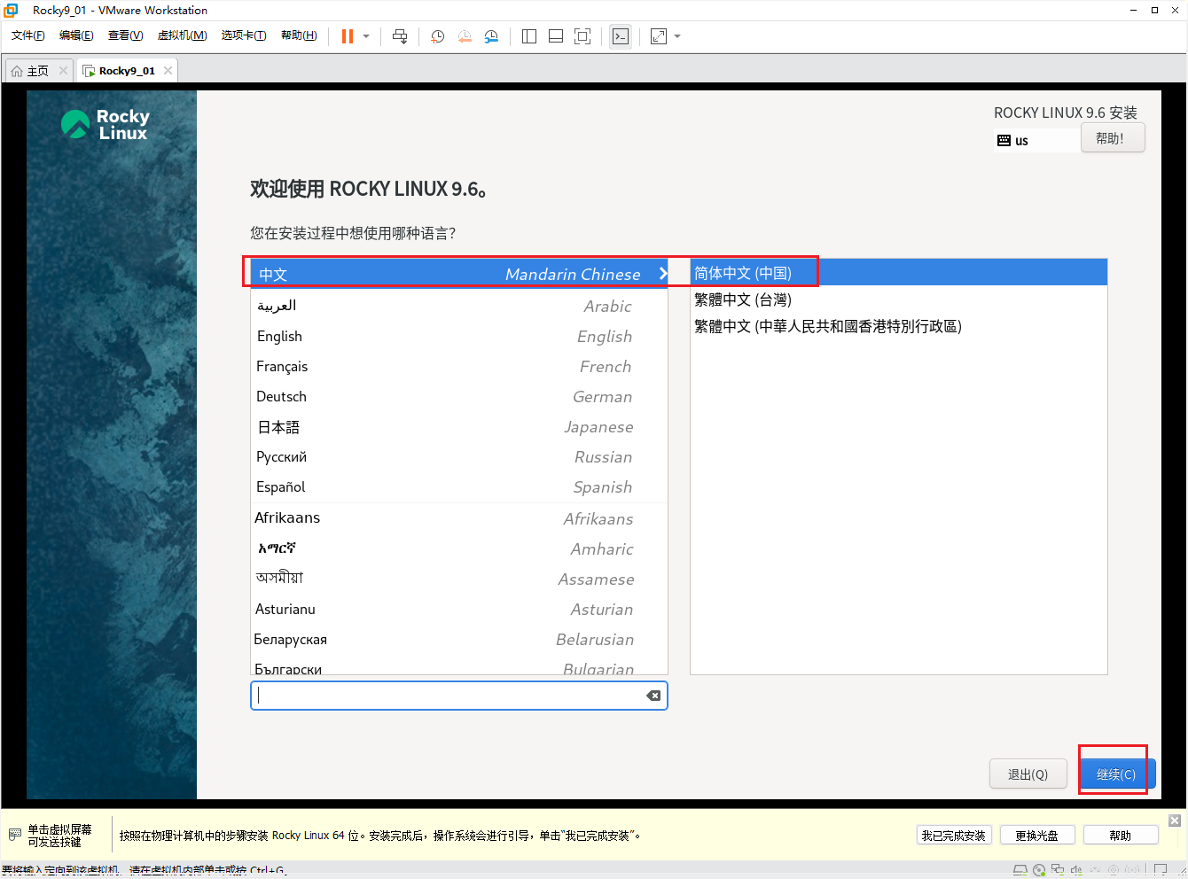Click the 帮助 button in the hint bar

tap(1121, 835)
